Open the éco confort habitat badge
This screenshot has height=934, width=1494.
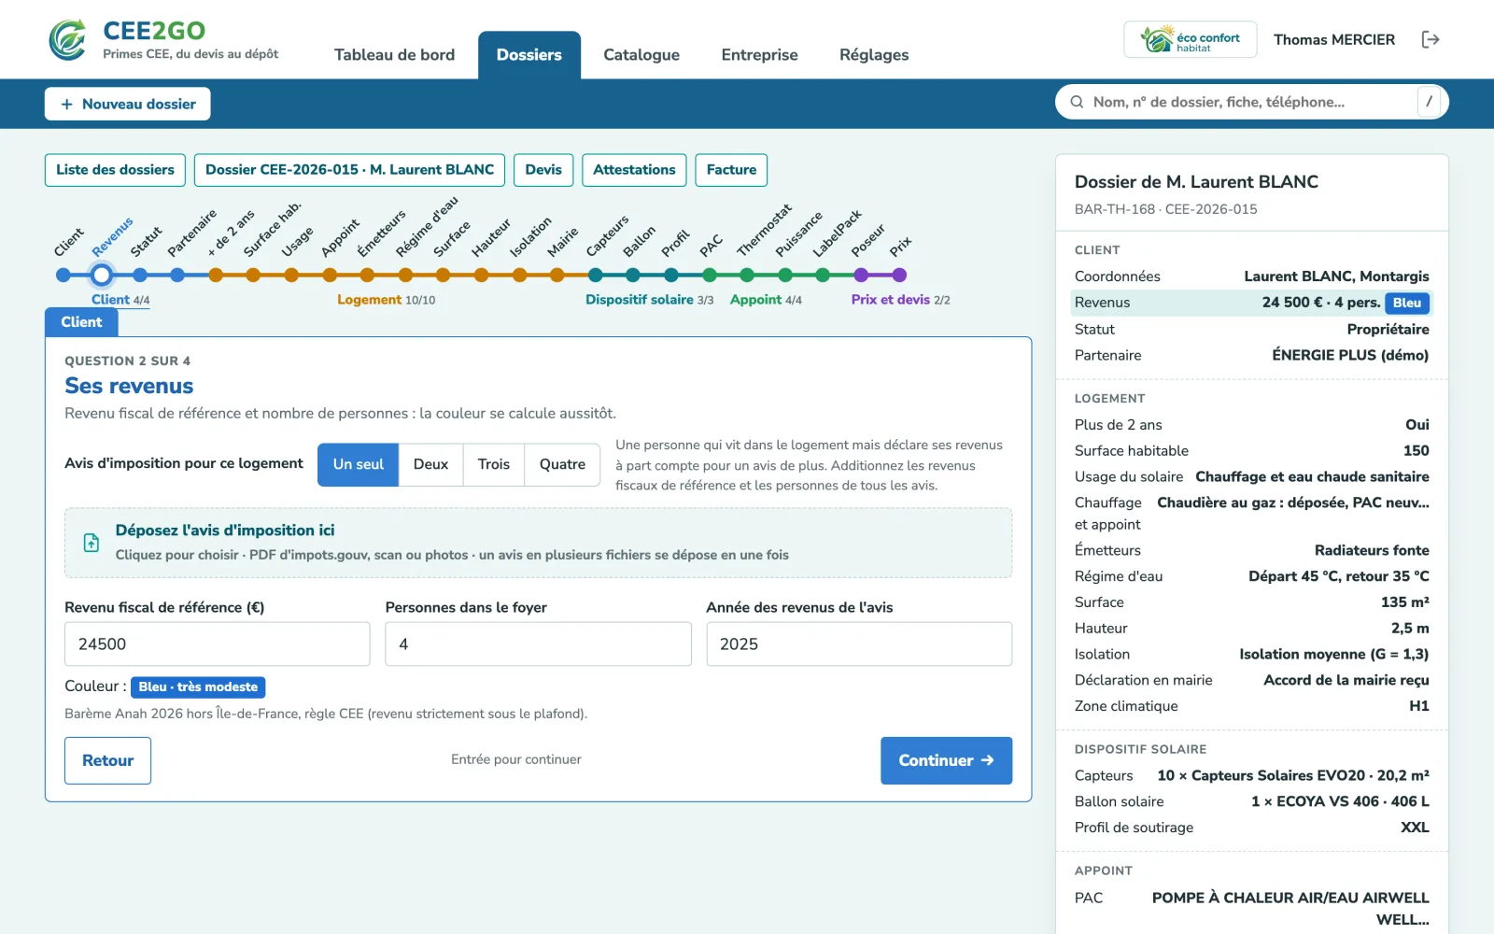coord(1190,39)
